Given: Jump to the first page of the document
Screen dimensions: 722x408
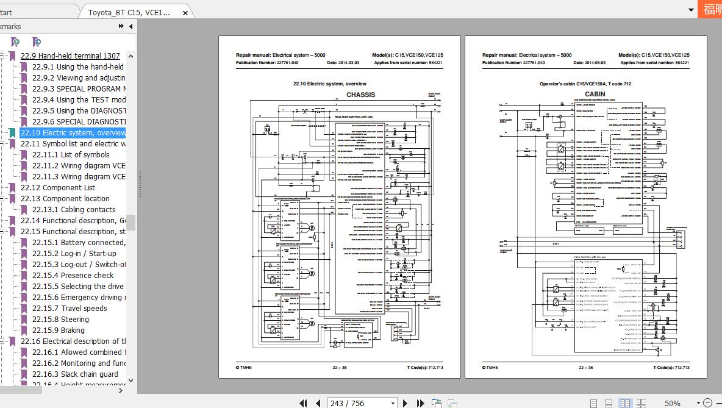Looking at the screenshot, I should (x=303, y=403).
